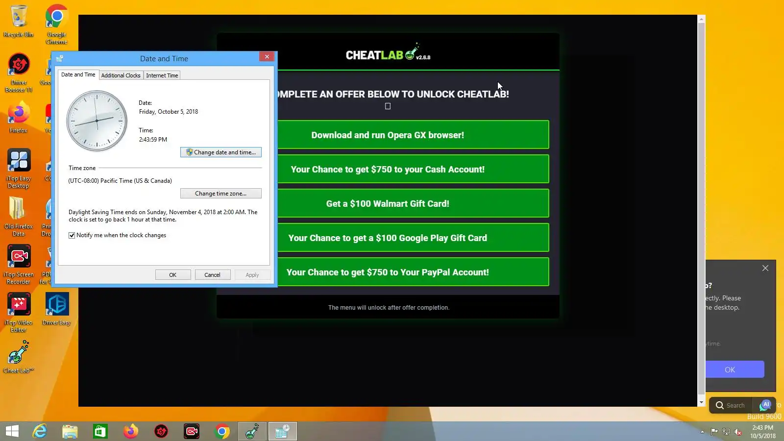Viewport: 784px width, 441px height.
Task: Open the Action Center flag icon
Action: (x=714, y=432)
